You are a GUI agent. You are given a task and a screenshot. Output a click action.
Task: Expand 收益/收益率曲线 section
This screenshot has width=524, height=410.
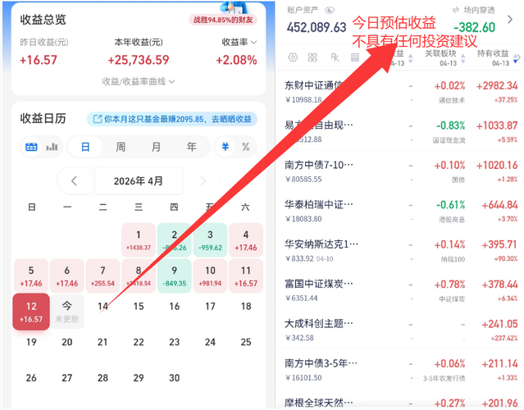139,81
